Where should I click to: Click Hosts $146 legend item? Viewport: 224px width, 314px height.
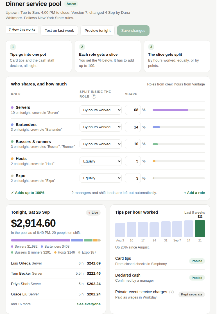(x=64, y=252)
